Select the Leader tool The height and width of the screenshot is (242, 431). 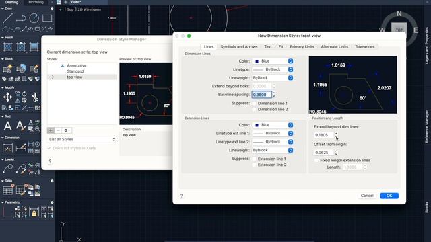point(7,169)
